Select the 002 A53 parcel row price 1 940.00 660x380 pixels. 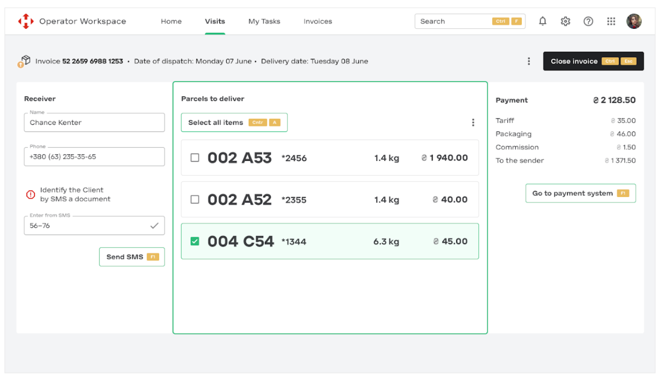445,158
